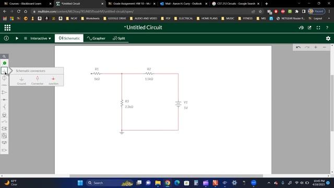Open the component search magnifier

pos(4,56)
